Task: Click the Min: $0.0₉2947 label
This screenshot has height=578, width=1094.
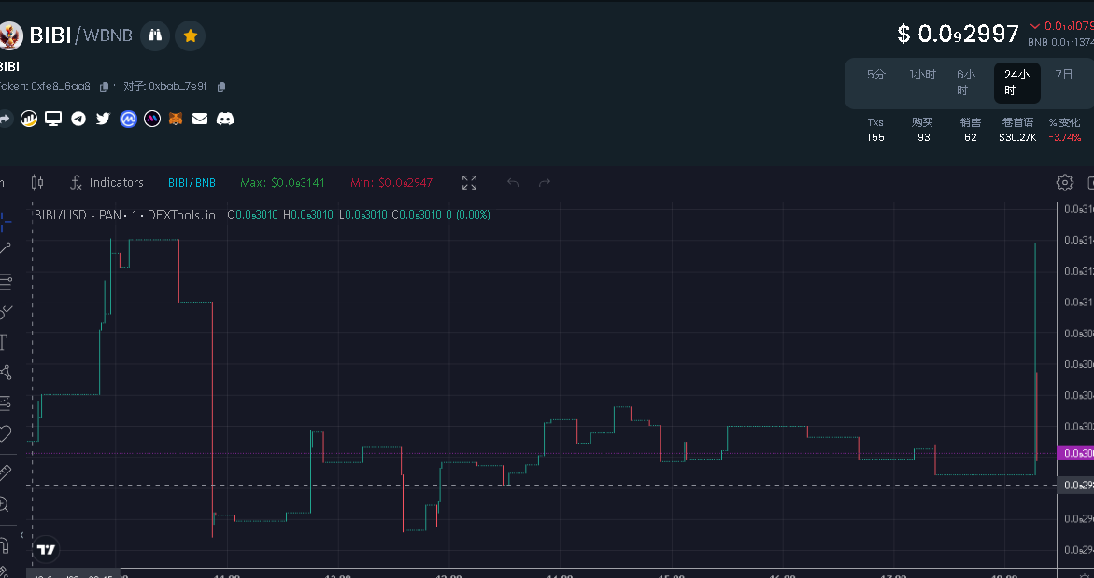Action: pos(391,183)
